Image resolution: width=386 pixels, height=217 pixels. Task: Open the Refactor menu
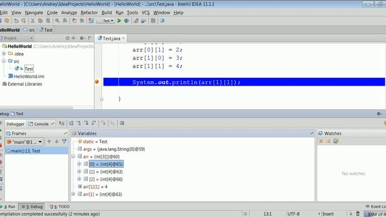tap(89, 13)
